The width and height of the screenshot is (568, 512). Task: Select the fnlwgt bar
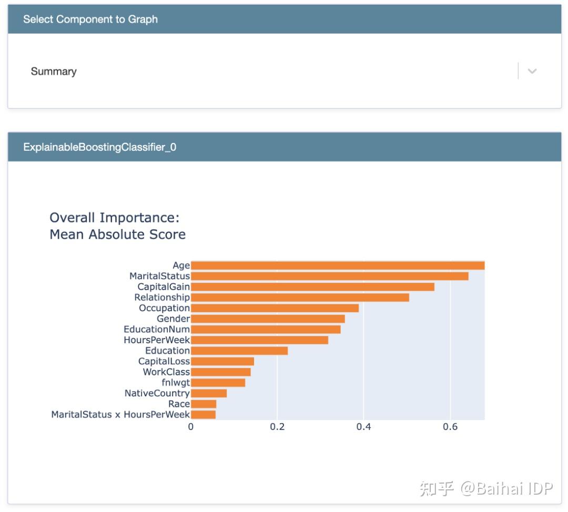(218, 383)
